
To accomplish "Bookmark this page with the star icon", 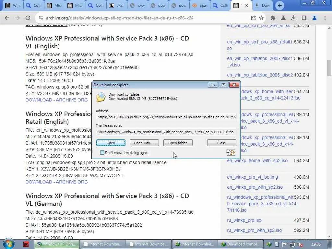I will click(x=261, y=18).
